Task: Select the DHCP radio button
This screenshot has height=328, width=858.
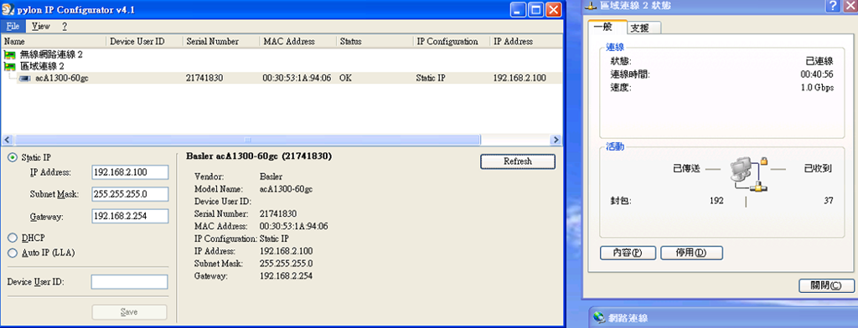Action: pyautogui.click(x=12, y=238)
